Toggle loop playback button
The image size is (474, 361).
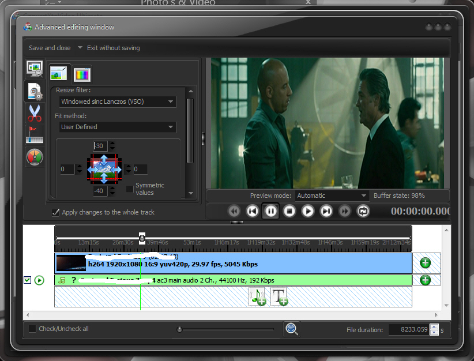pyautogui.click(x=363, y=211)
